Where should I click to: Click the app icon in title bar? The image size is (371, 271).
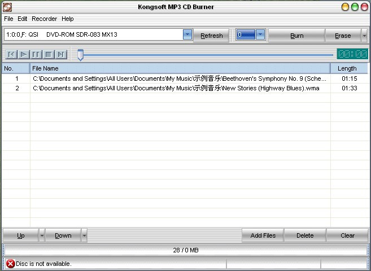(x=7, y=7)
